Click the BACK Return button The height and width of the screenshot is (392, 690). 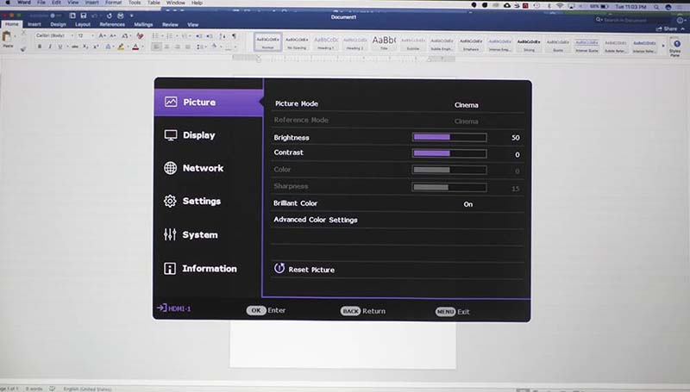click(362, 311)
